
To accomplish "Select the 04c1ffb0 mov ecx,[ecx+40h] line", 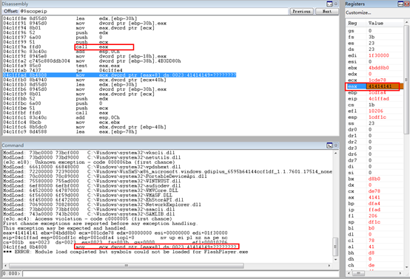I will [x=84, y=80].
